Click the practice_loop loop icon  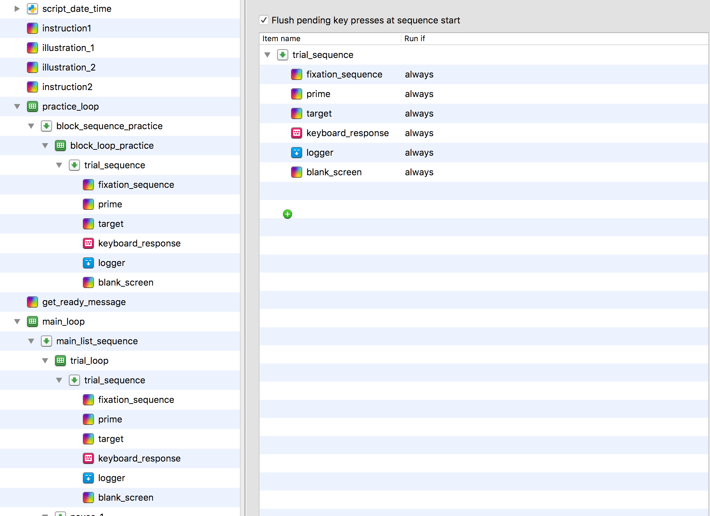click(x=32, y=106)
